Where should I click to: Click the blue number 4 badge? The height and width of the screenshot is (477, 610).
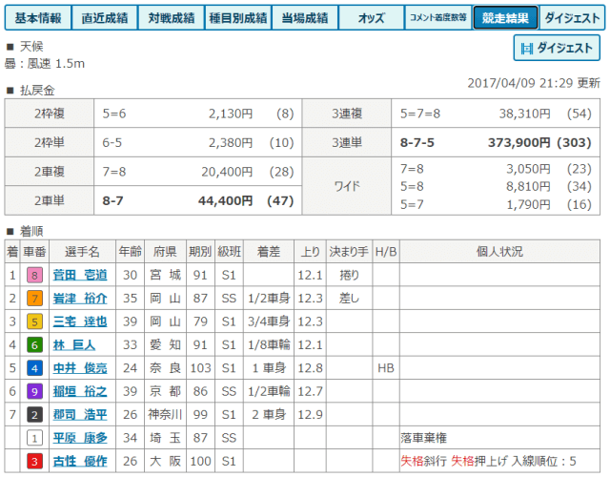tap(34, 367)
